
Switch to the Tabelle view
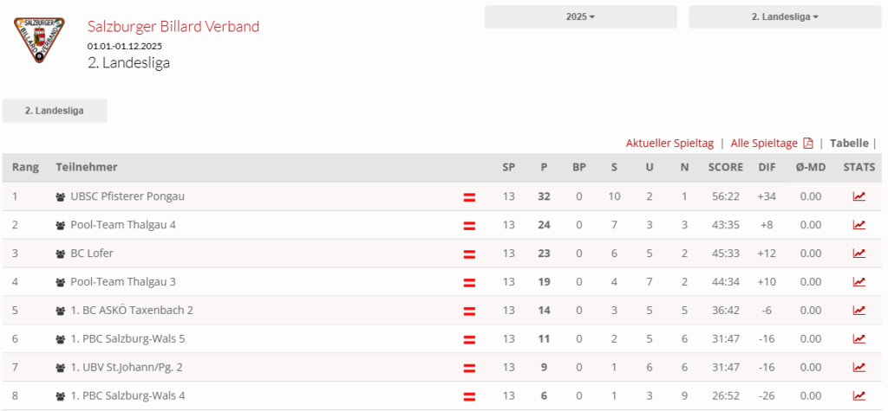point(849,144)
